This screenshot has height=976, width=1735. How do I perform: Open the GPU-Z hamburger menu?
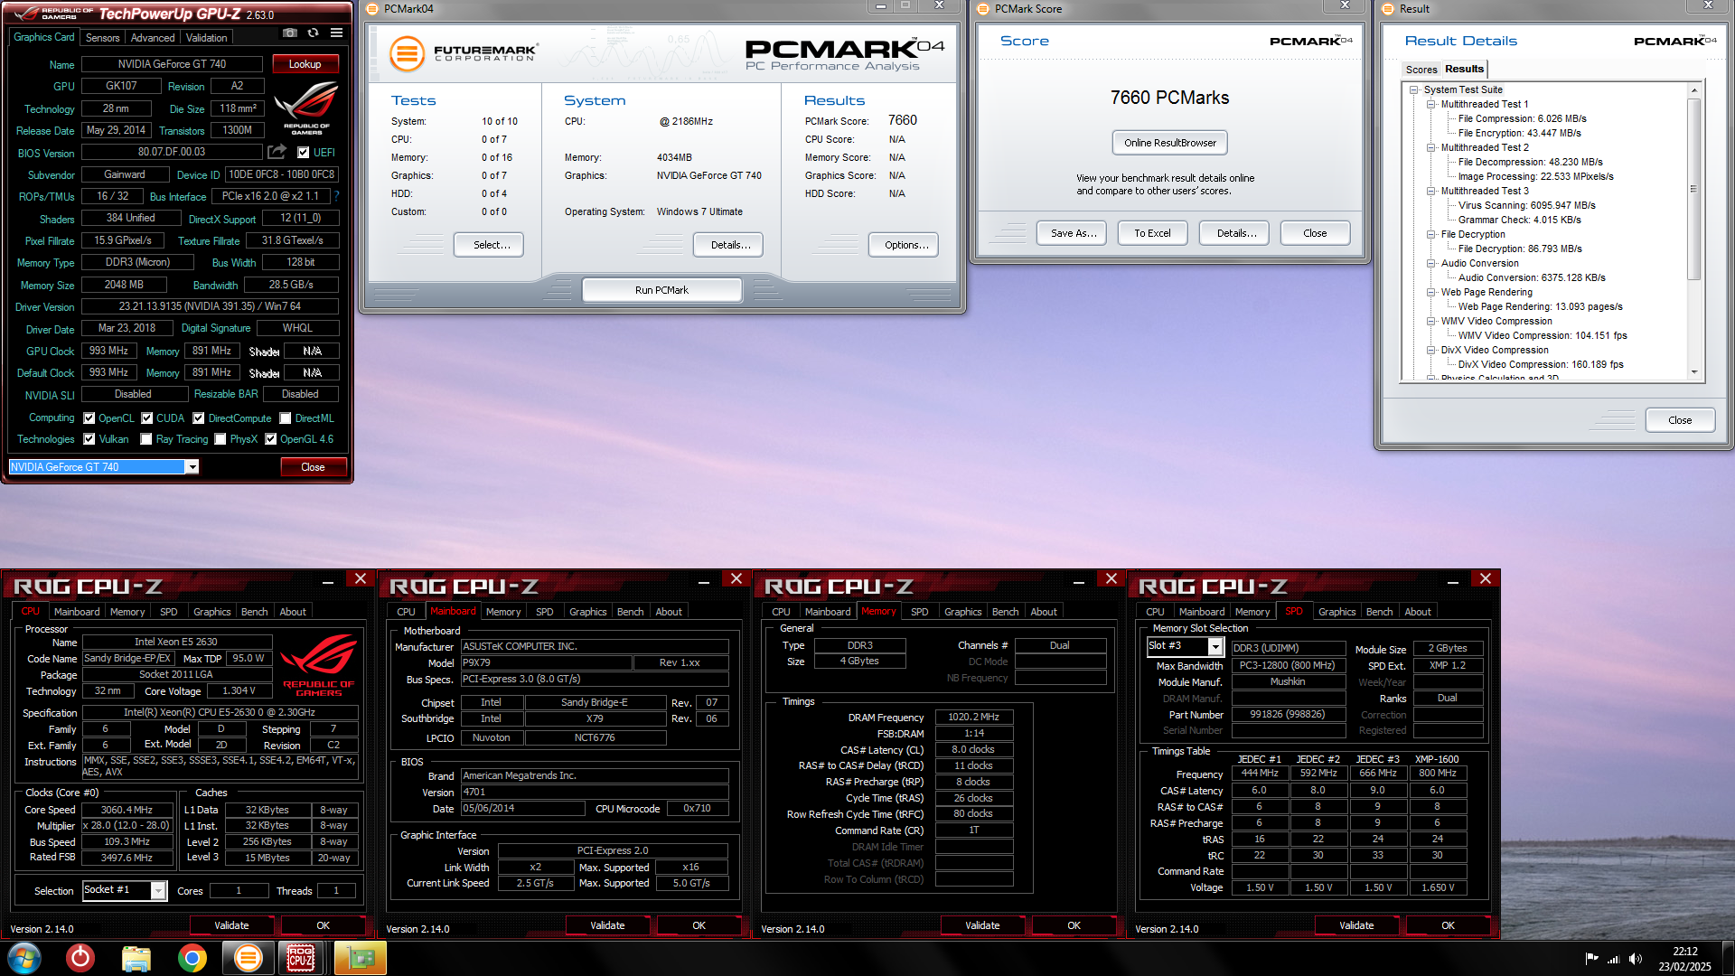(x=336, y=33)
